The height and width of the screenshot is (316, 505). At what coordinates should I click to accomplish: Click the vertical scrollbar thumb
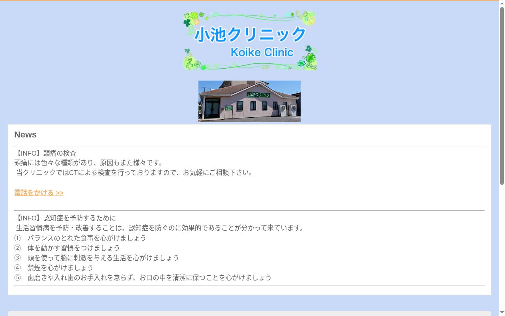point(502,96)
